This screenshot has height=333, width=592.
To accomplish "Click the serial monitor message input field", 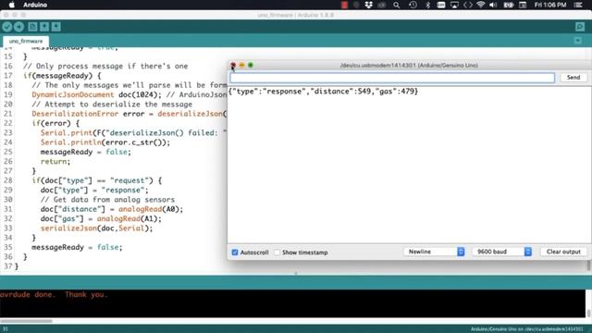I will tap(392, 78).
